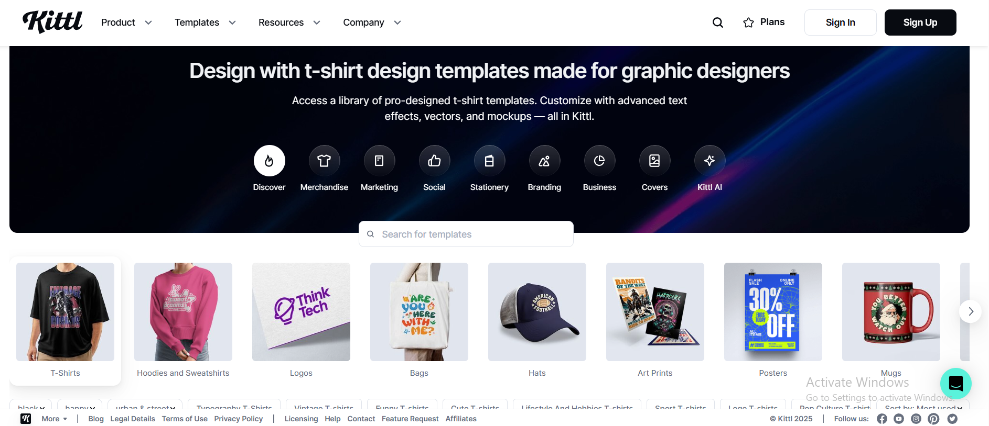
Task: Click the header search magnifier icon
Action: click(x=718, y=23)
